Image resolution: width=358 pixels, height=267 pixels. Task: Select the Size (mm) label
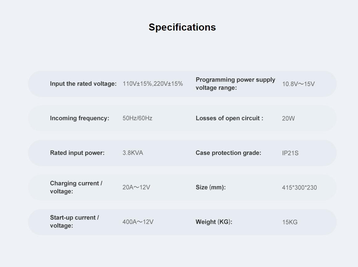[210, 187]
